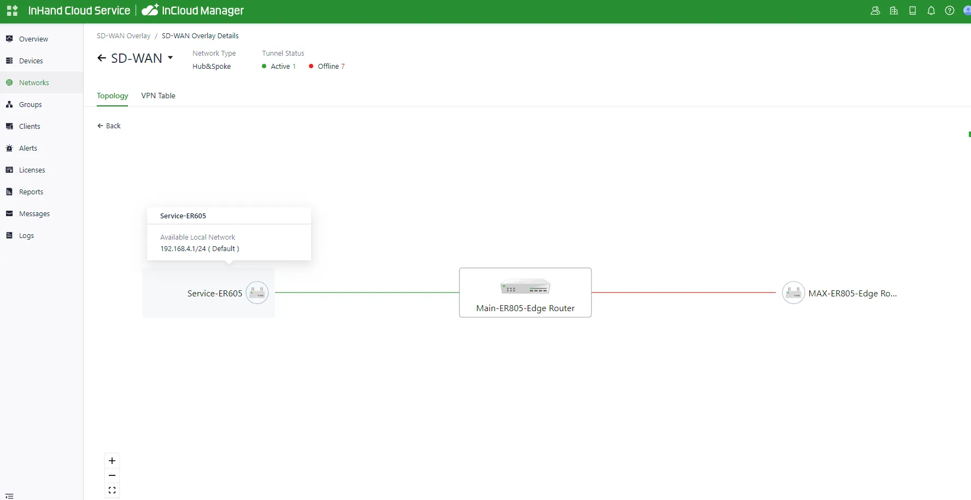Open the app launcher grid icon

(12, 10)
